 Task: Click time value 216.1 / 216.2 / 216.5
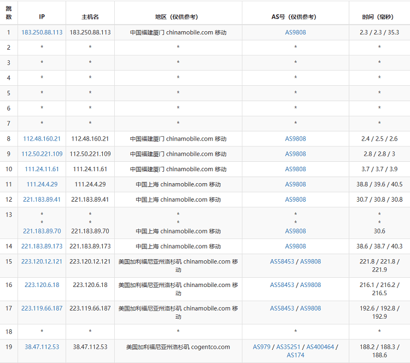click(x=379, y=289)
